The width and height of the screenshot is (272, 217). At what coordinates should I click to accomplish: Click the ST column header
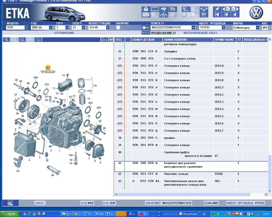click(239, 40)
